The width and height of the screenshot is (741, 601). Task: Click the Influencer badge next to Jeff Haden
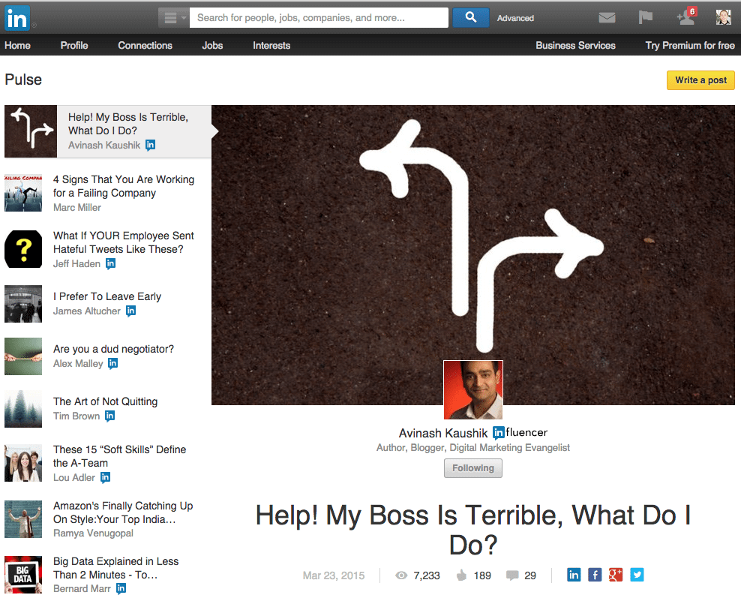pos(110,263)
